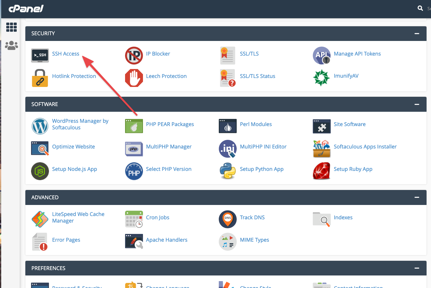Open the Indexes folder icon

[x=321, y=219]
